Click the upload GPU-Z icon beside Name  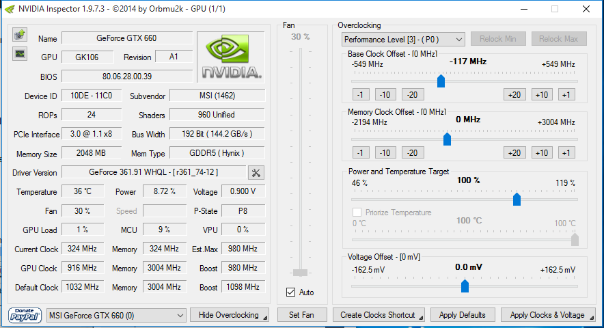click(x=20, y=35)
